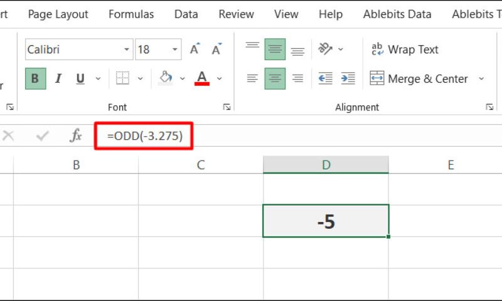Confirm formula entry checkmark icon
This screenshot has width=502, height=301.
tap(42, 135)
